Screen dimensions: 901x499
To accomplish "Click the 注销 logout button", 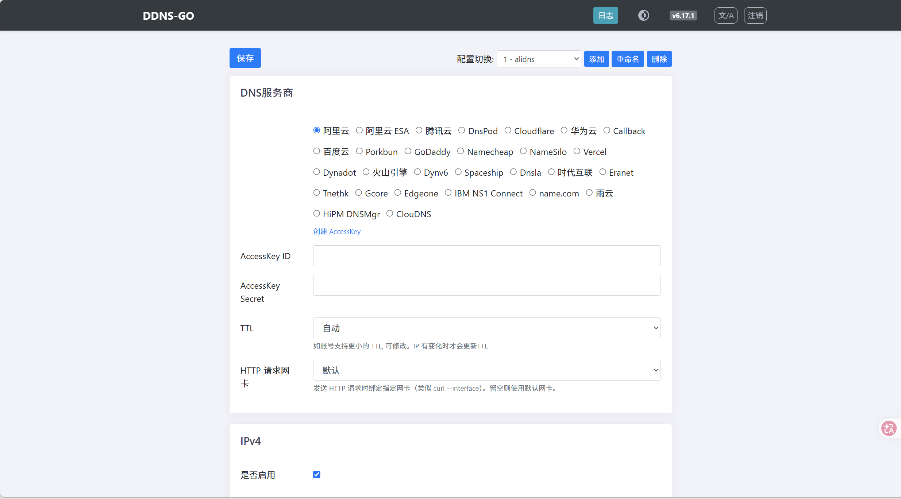I will (755, 15).
